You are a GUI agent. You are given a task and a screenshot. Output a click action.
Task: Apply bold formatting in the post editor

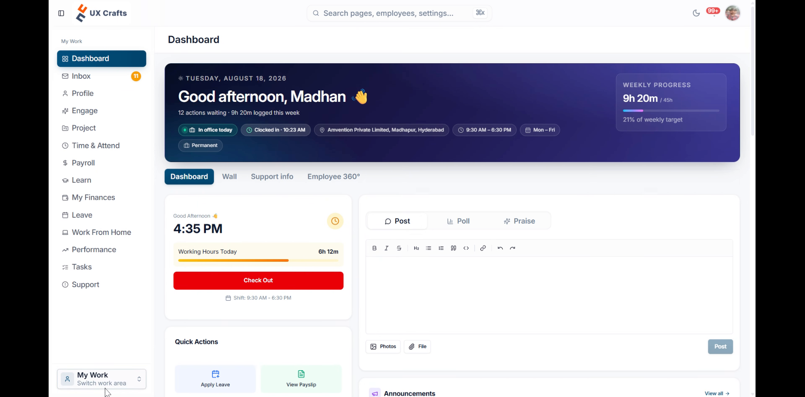pyautogui.click(x=374, y=248)
